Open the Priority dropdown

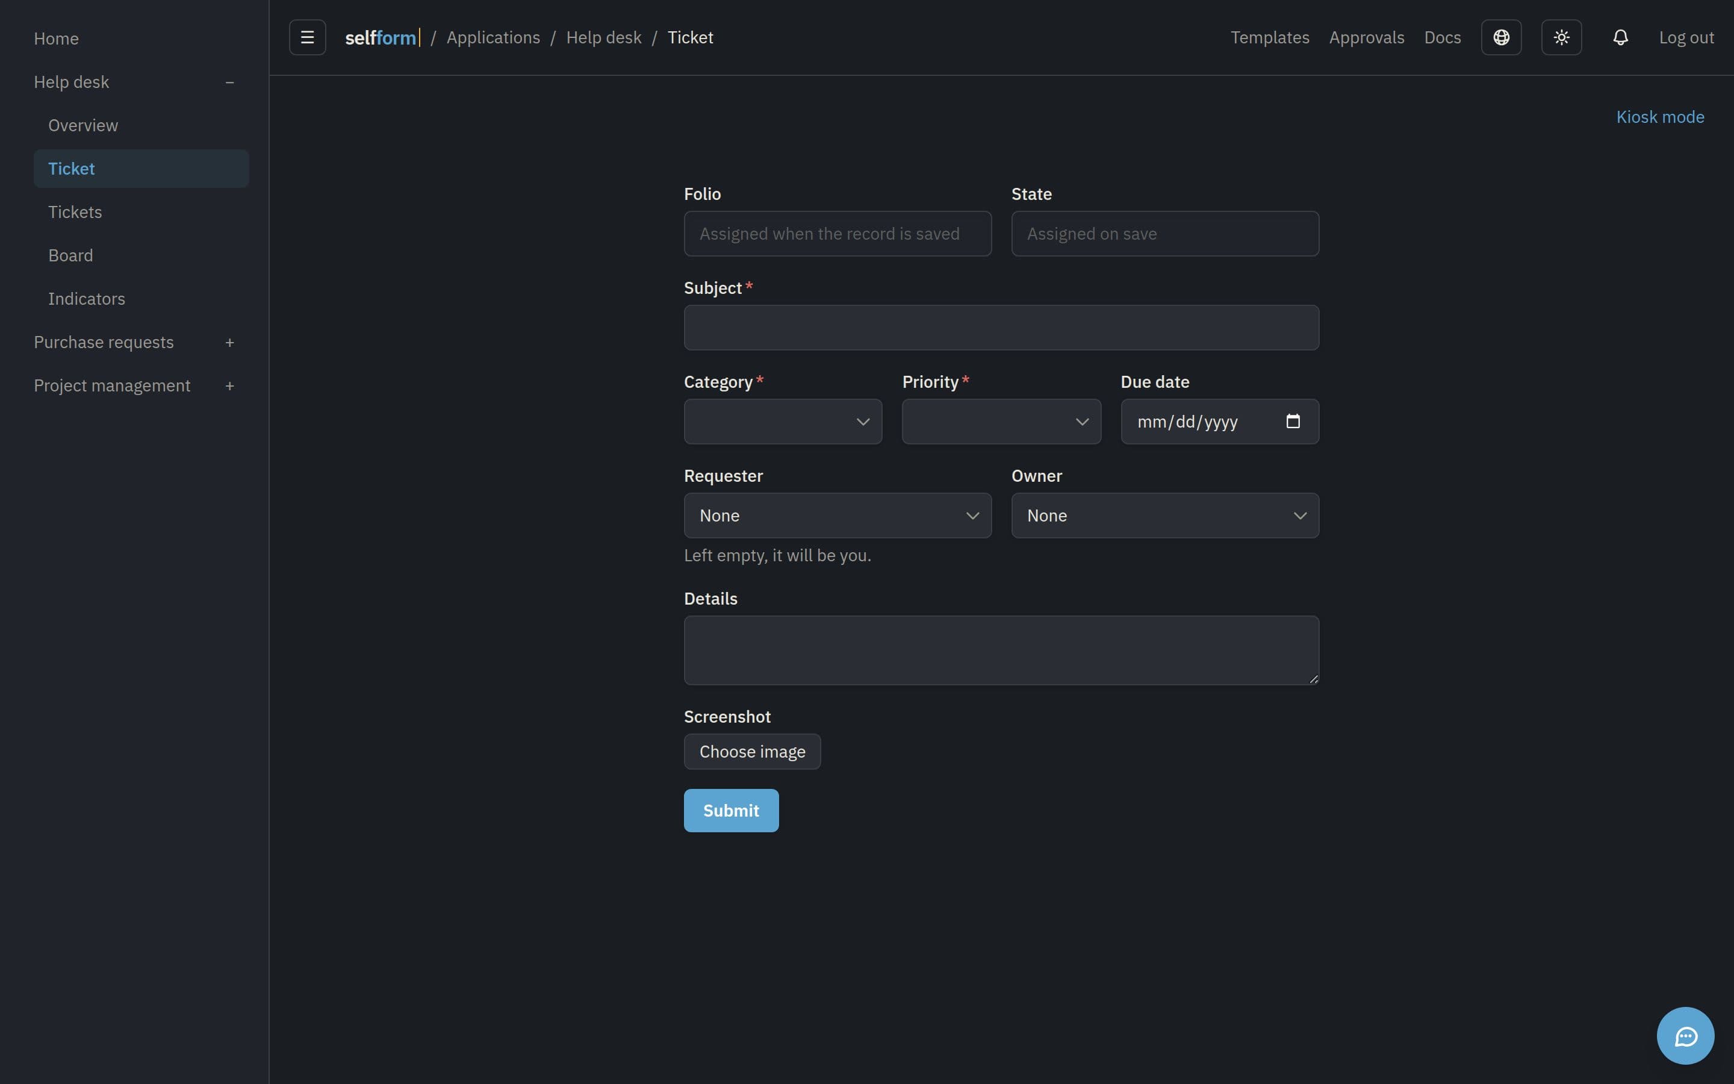coord(1001,422)
